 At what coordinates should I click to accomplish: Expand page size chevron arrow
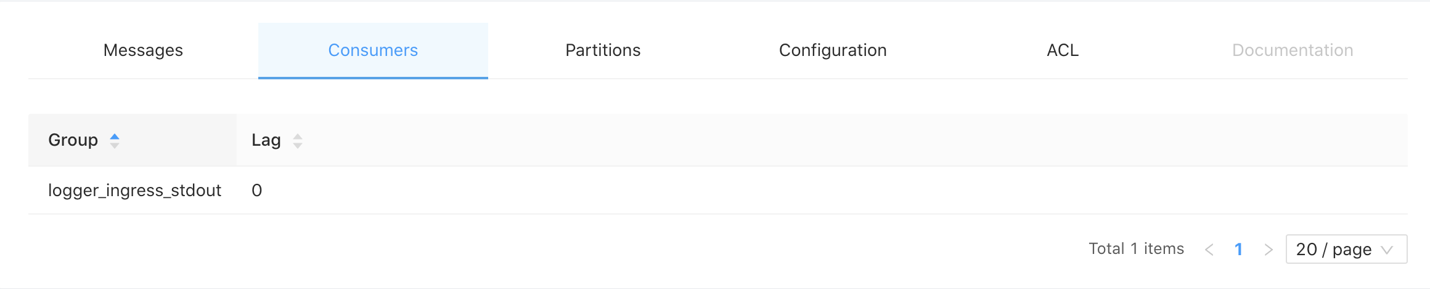[1387, 250]
